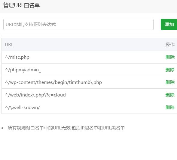Click the footnote text starting with 所有规则
Viewport: 177px width, 160px height.
click(x=66, y=128)
